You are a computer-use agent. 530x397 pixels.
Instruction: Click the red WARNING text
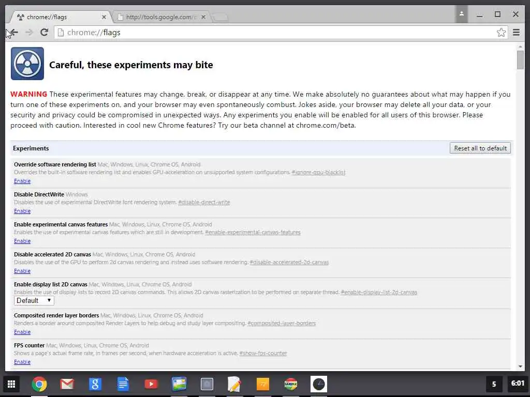[29, 94]
